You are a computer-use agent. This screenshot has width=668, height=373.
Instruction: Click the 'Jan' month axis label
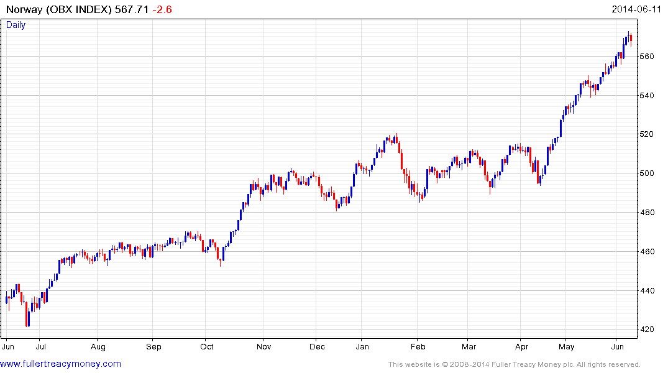coord(362,346)
